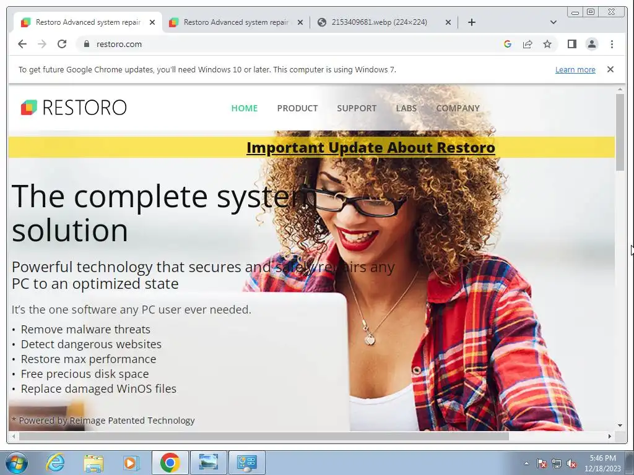634x475 pixels.
Task: Select the first Restoro tab
Action: click(88, 22)
